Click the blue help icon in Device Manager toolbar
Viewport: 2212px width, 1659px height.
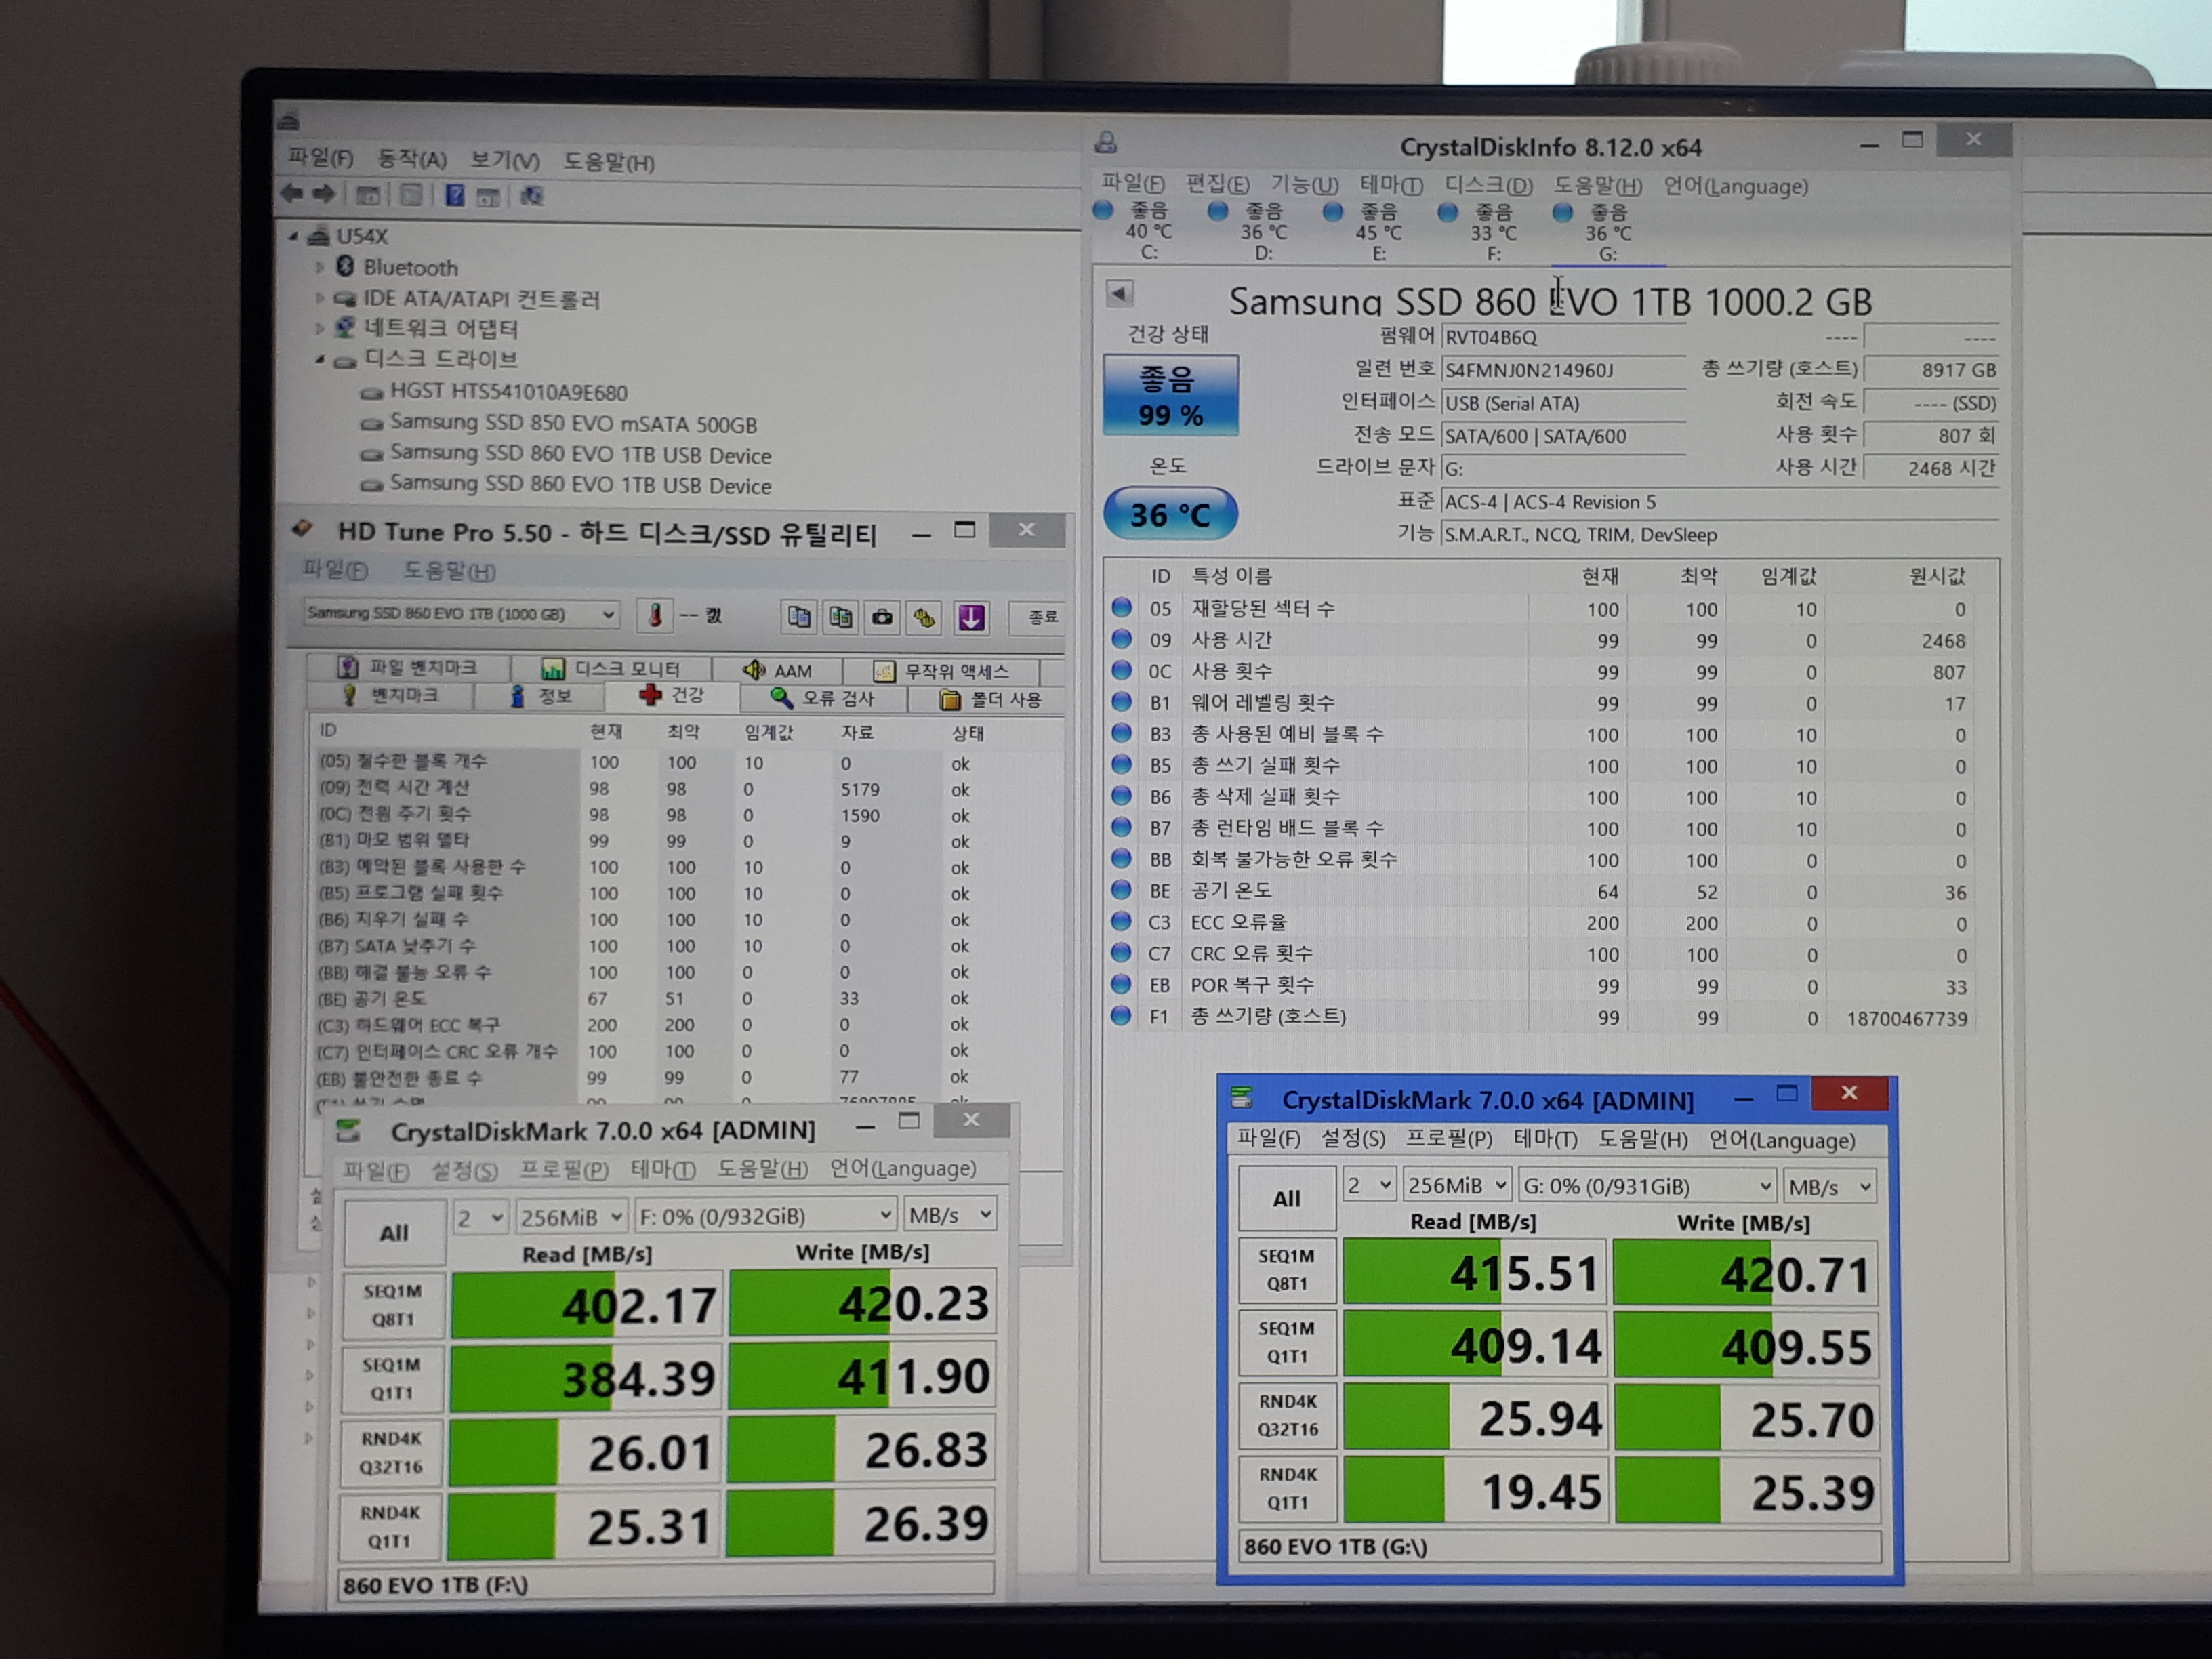(x=454, y=195)
